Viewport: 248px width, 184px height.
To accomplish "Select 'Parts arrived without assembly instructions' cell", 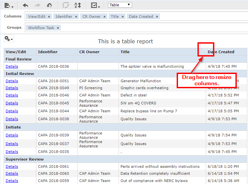I will click(162, 166).
